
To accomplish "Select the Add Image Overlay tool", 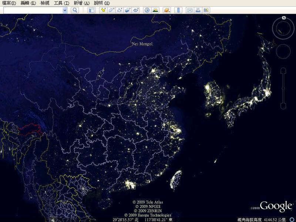I will 128,10.
